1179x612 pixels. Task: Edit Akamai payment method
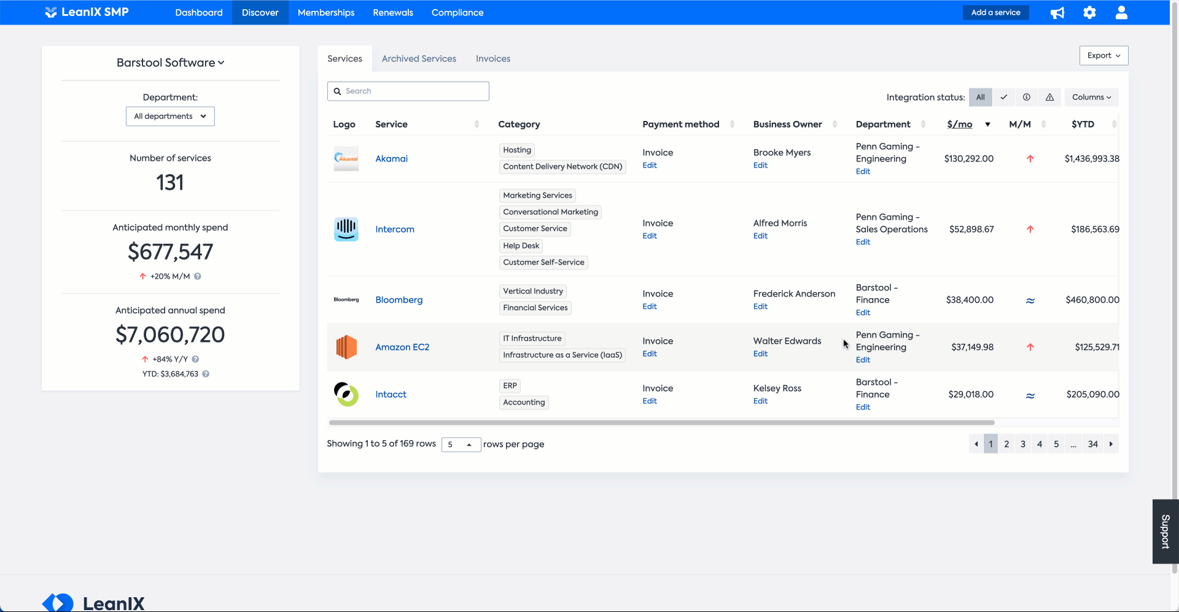(x=650, y=165)
